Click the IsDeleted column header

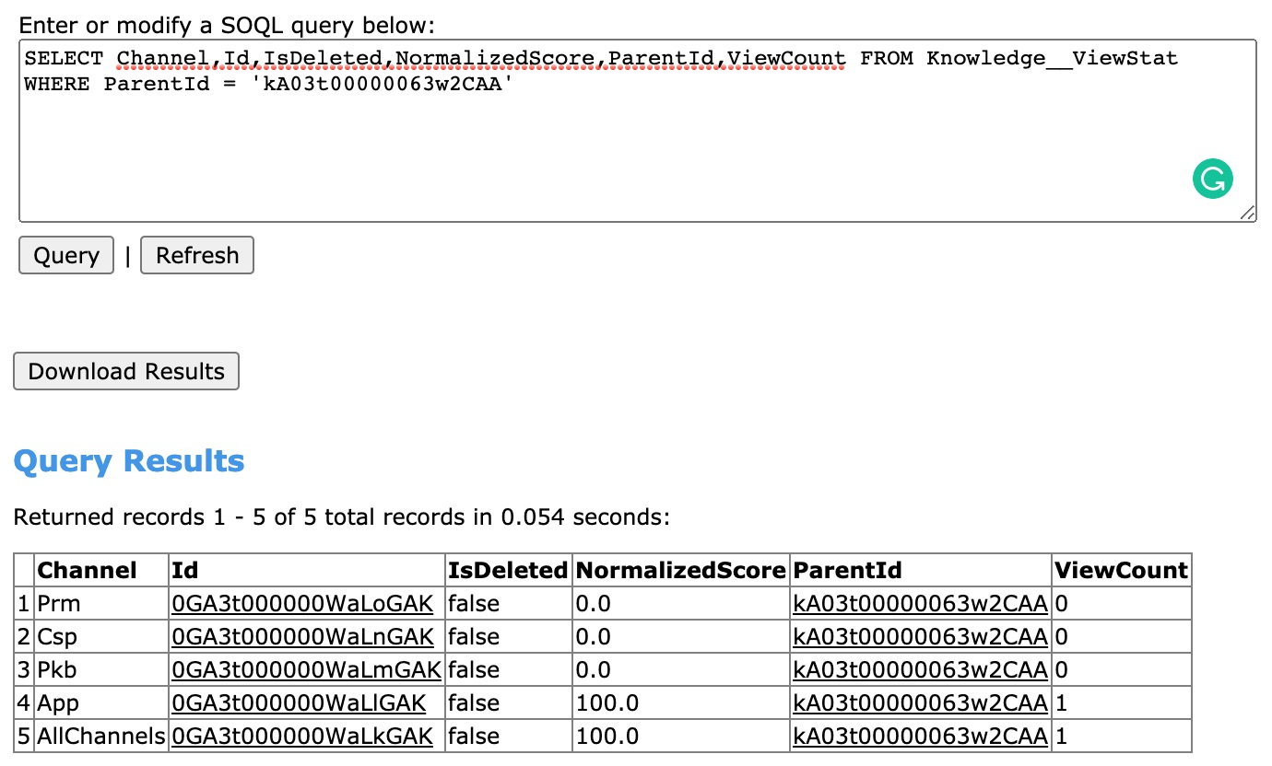click(508, 570)
